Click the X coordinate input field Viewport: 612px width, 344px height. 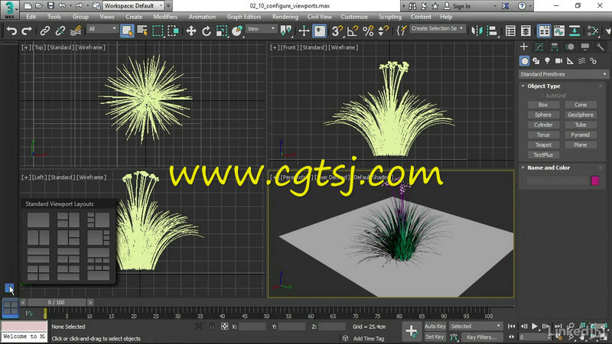click(x=252, y=326)
